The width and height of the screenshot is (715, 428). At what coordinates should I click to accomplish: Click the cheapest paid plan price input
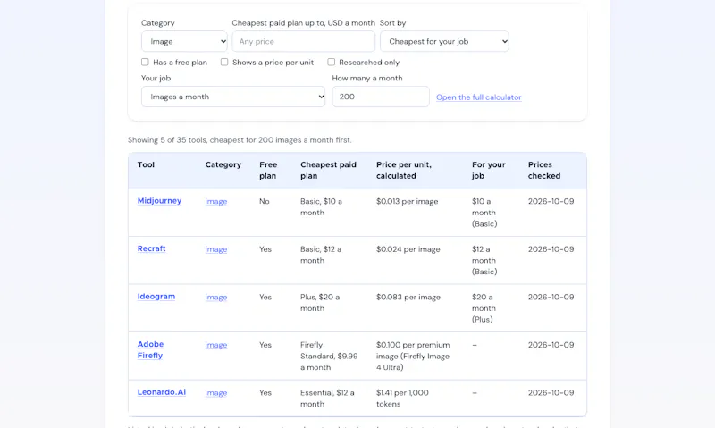(303, 41)
